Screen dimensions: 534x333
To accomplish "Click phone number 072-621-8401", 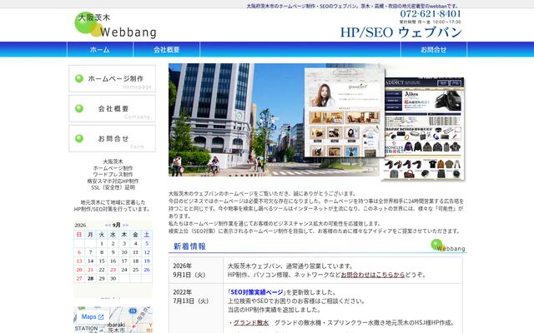I will pyautogui.click(x=431, y=13).
